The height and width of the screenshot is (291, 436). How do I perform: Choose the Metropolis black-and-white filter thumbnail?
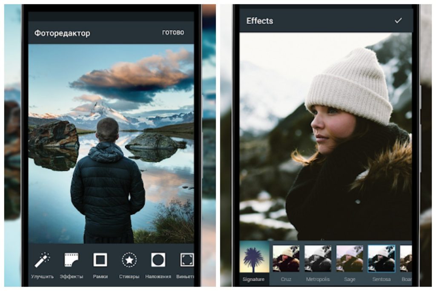point(318,259)
